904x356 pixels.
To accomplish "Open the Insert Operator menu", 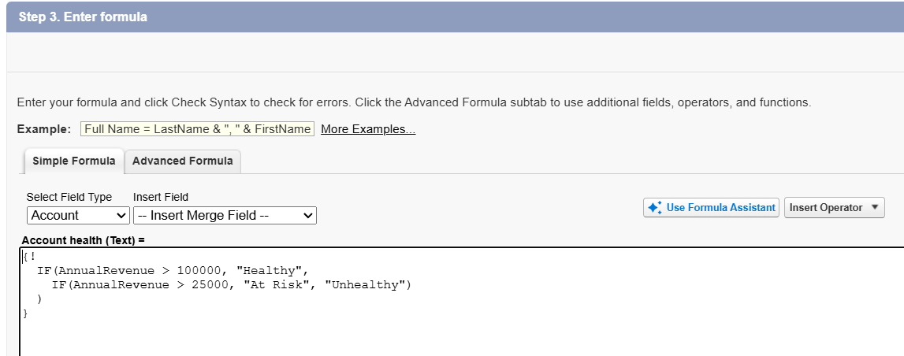I will click(834, 208).
